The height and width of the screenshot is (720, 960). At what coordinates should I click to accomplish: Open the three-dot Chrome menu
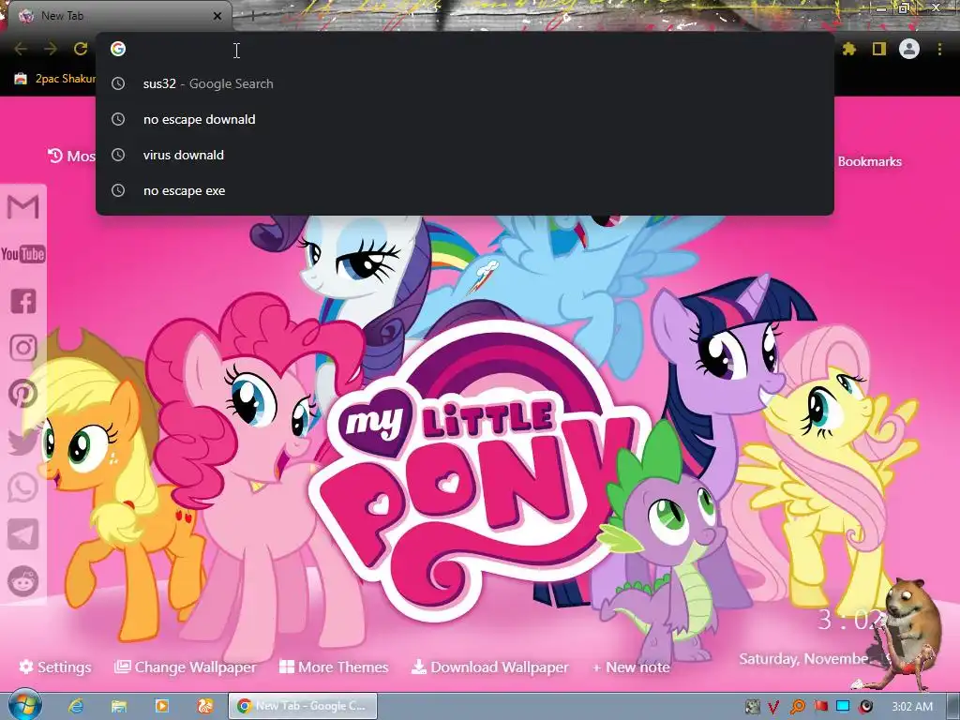(x=939, y=49)
